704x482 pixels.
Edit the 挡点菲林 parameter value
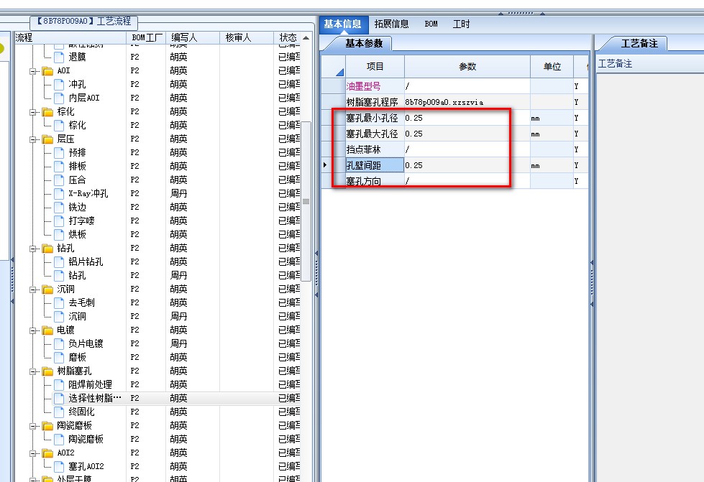point(467,149)
